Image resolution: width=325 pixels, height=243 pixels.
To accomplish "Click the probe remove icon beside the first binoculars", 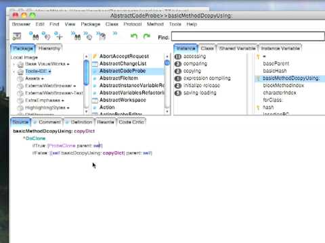I will pyautogui.click(x=46, y=36).
